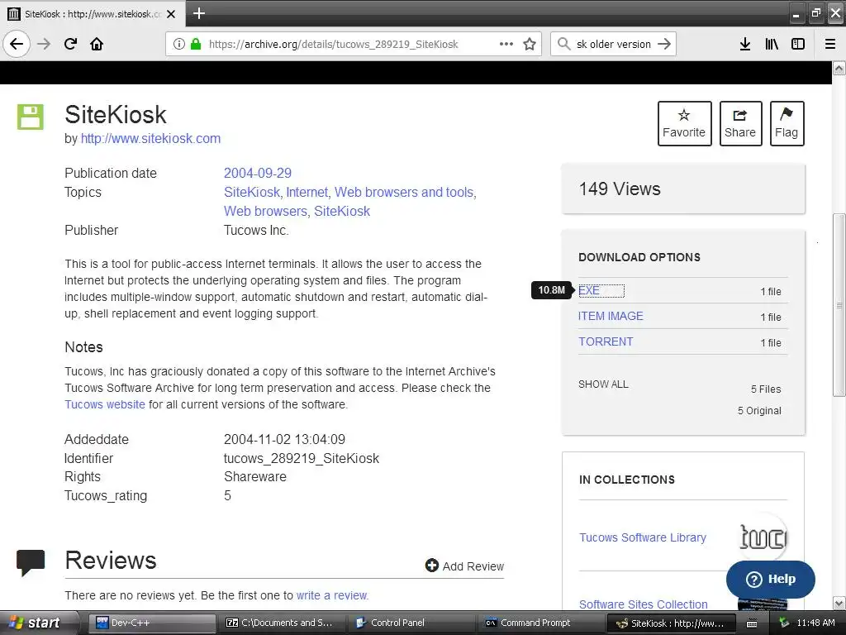846x635 pixels.
Task: Click the search magnifier icon
Action: (x=563, y=44)
